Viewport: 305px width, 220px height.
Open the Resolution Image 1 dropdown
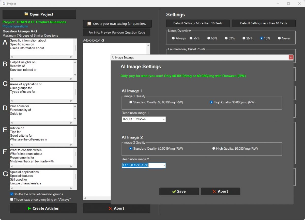[164, 119]
